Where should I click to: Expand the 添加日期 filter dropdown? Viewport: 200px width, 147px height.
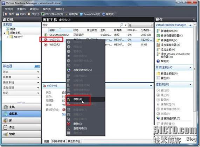click(38, 88)
